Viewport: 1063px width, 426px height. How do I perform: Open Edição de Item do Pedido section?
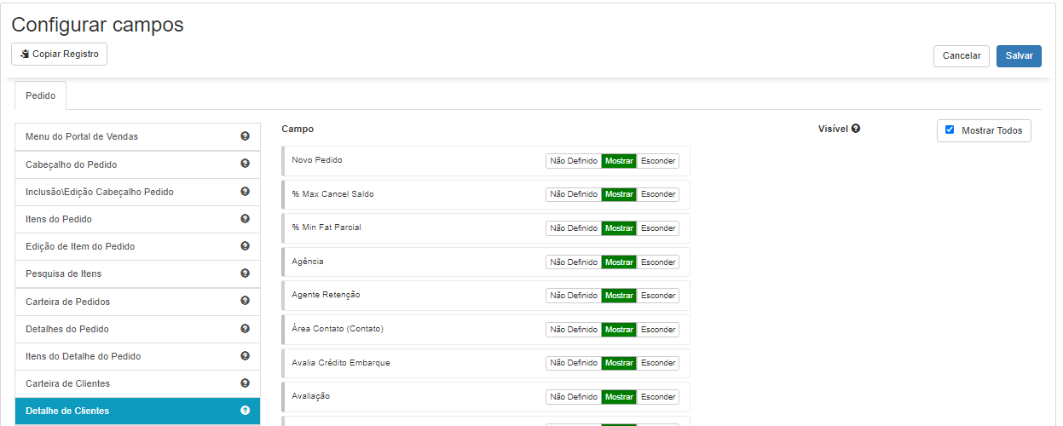[137, 246]
